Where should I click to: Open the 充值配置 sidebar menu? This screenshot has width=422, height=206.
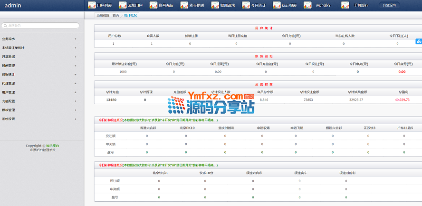pos(38,101)
